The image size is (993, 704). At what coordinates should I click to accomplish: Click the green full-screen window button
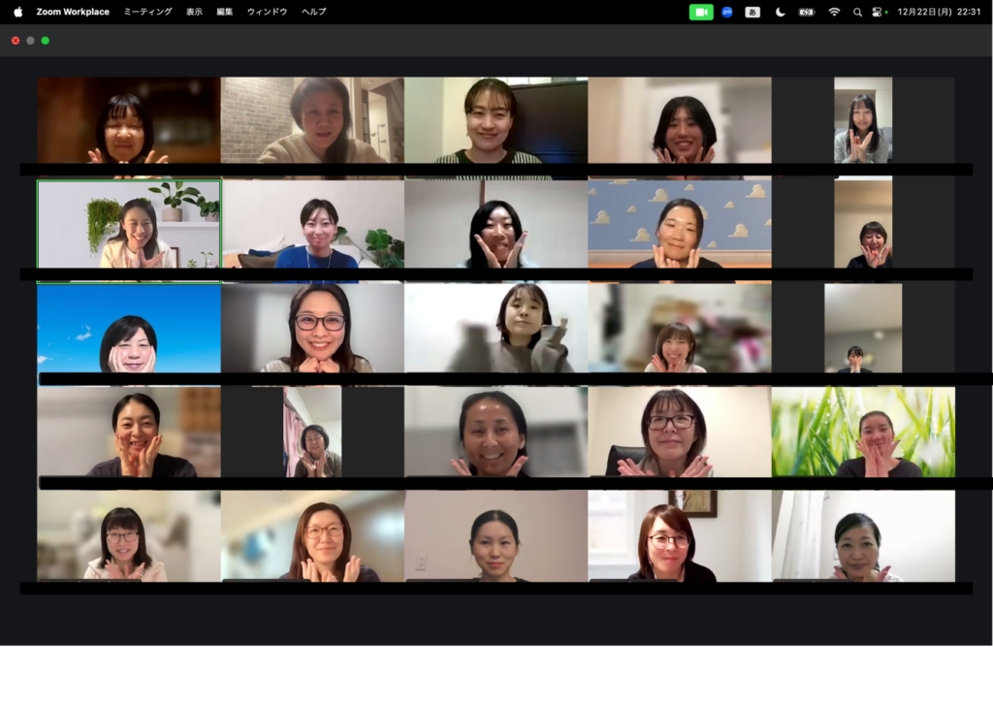[45, 41]
